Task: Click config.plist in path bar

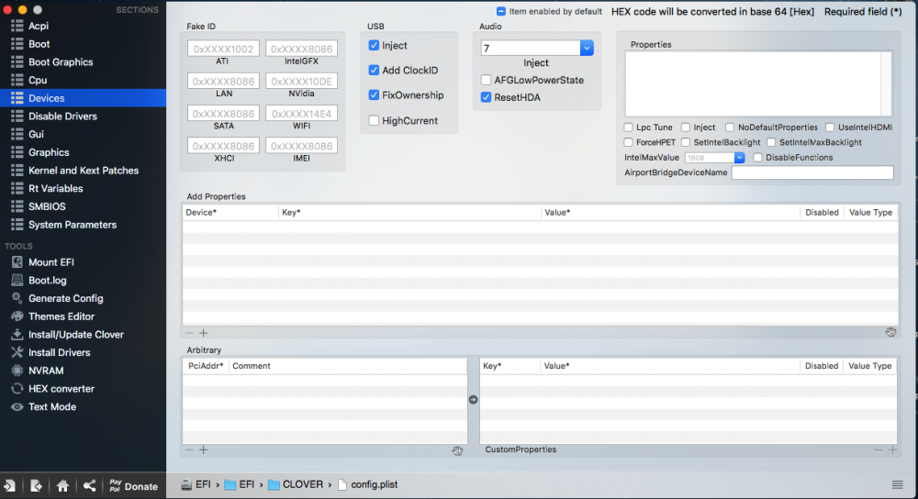Action: coord(368,484)
